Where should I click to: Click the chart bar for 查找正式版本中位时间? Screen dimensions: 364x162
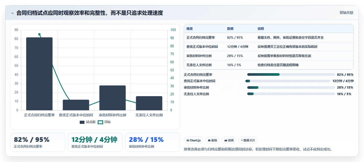point(76,105)
